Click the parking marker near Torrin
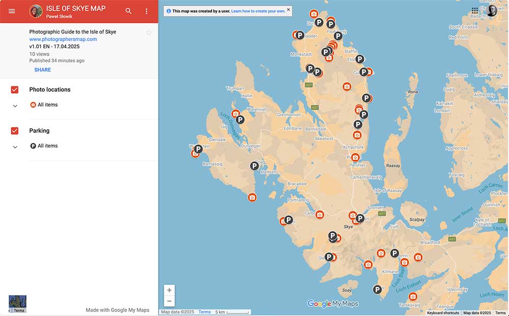 (394, 253)
